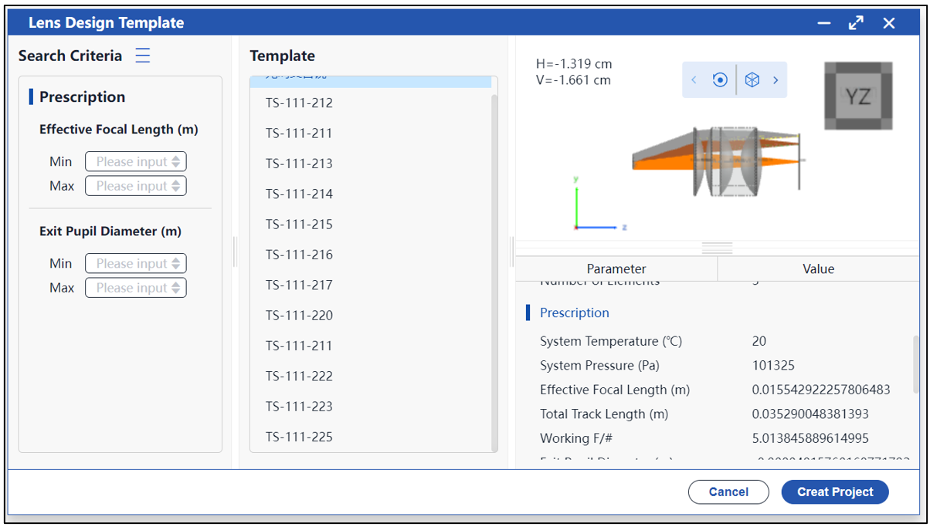Click the previous view left arrow
The width and height of the screenshot is (930, 527).
pos(694,80)
